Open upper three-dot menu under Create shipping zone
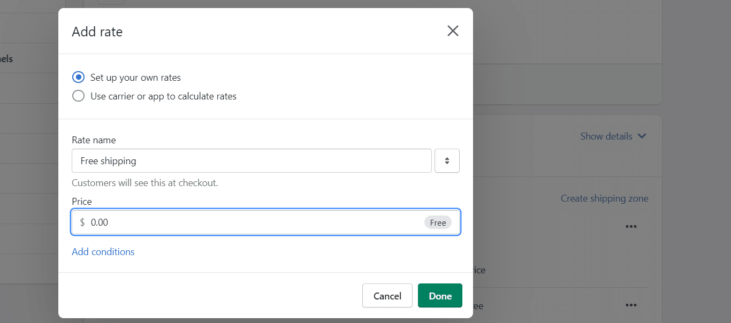731x323 pixels. click(x=631, y=226)
